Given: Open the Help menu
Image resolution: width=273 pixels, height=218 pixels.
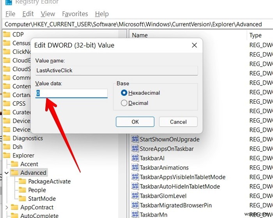Looking at the screenshot, I should [x=102, y=14].
